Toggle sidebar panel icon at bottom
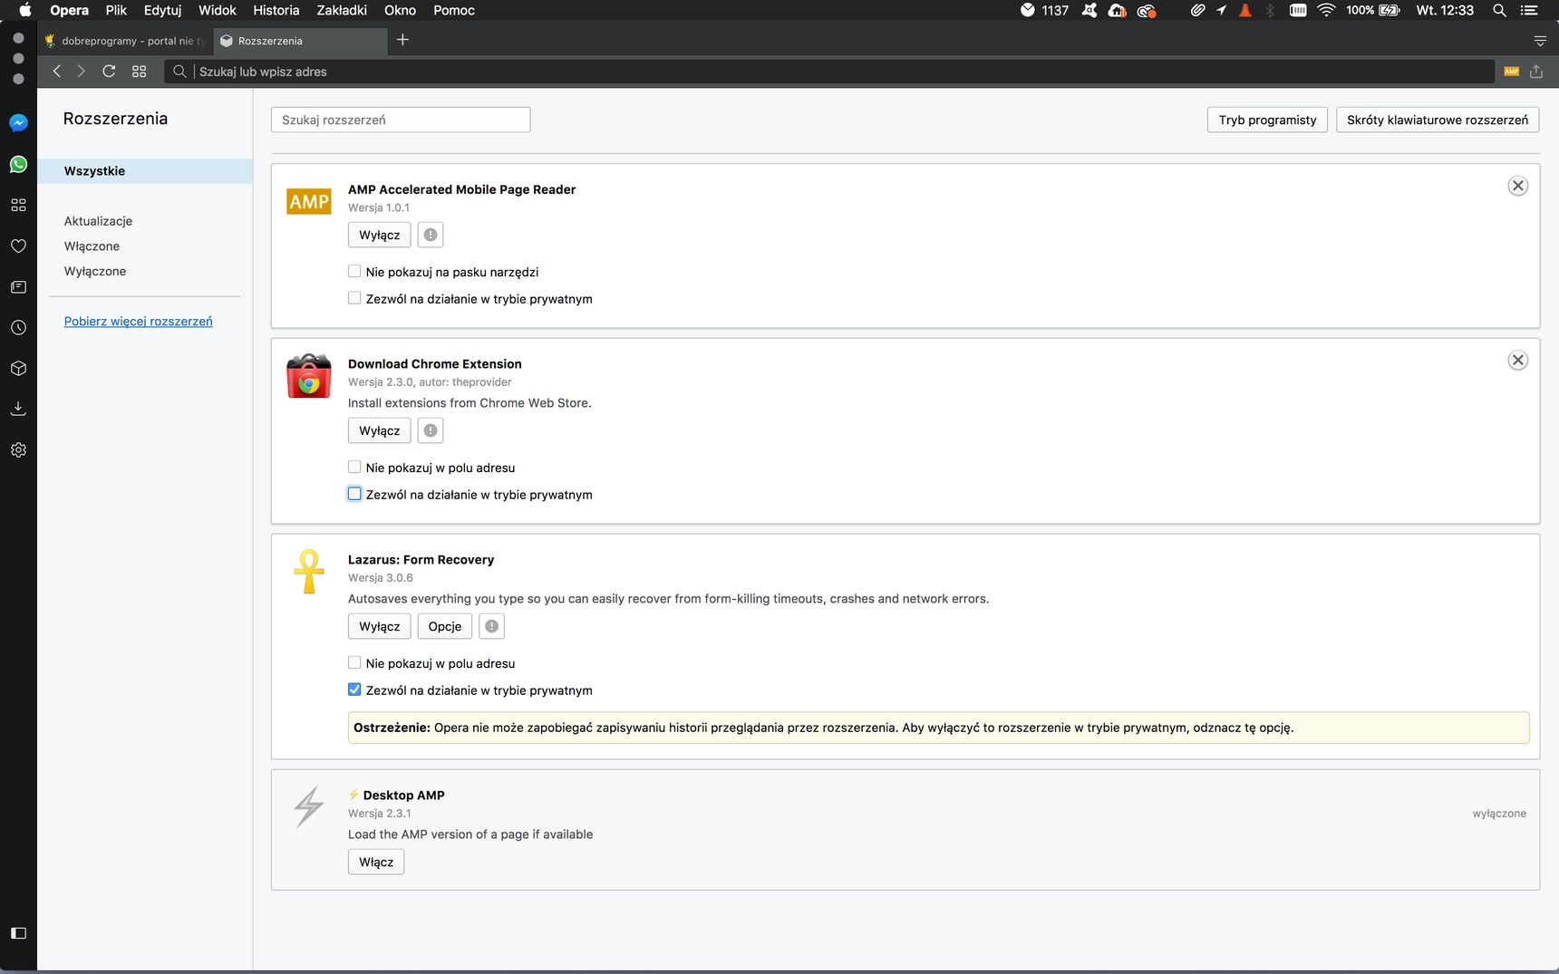 18,933
